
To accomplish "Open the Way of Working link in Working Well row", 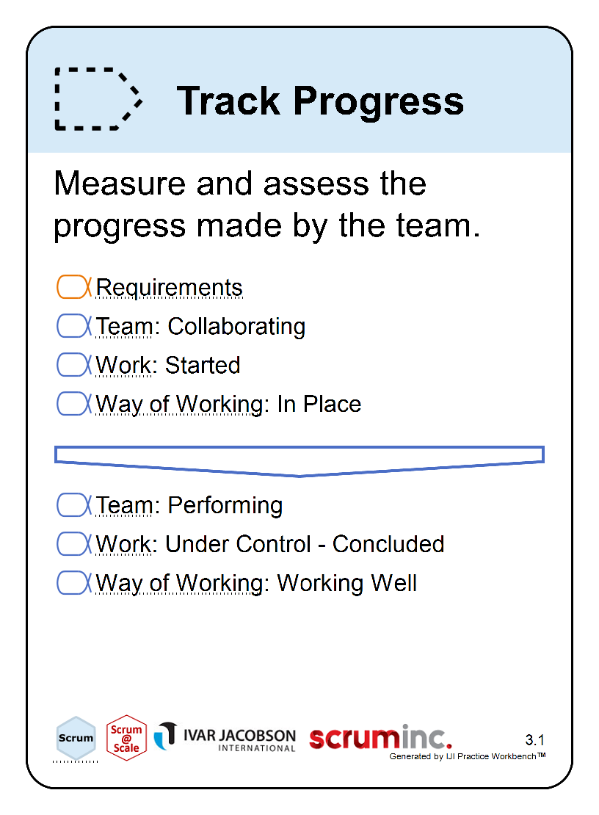I will 179,583.
